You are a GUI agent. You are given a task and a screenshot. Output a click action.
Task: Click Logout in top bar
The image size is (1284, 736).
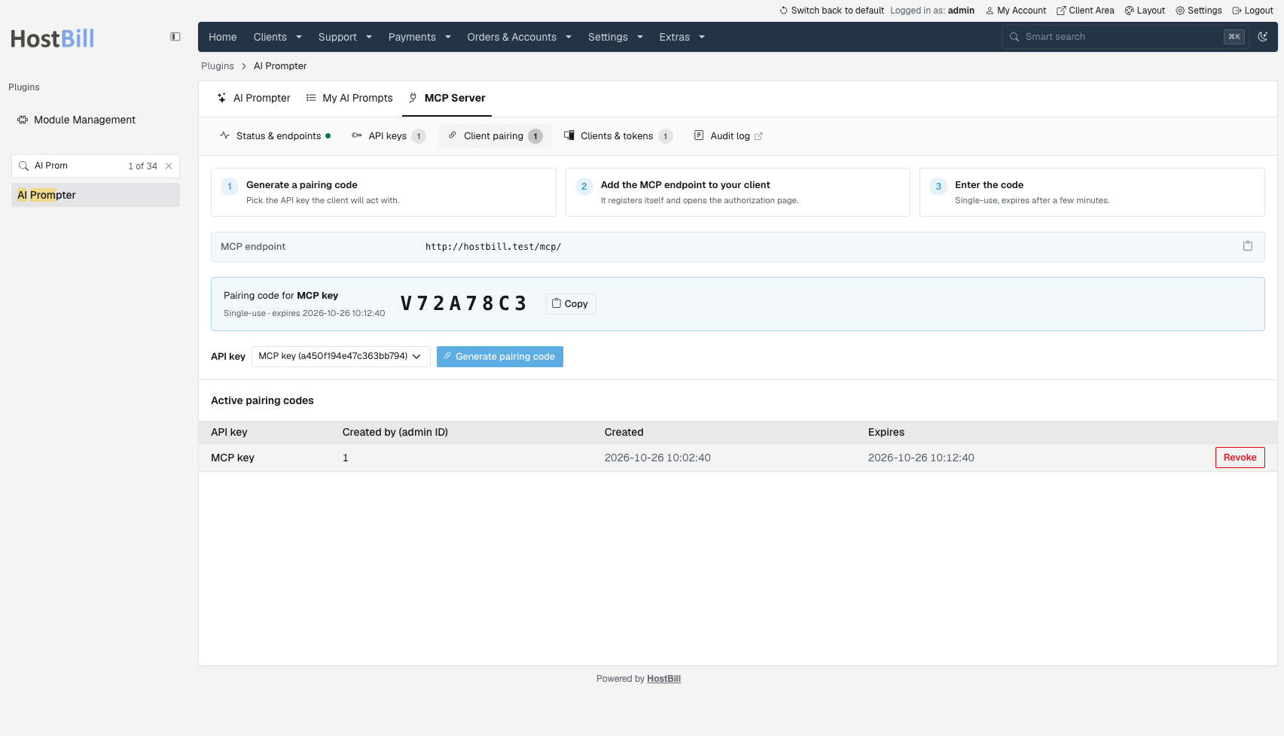point(1252,11)
